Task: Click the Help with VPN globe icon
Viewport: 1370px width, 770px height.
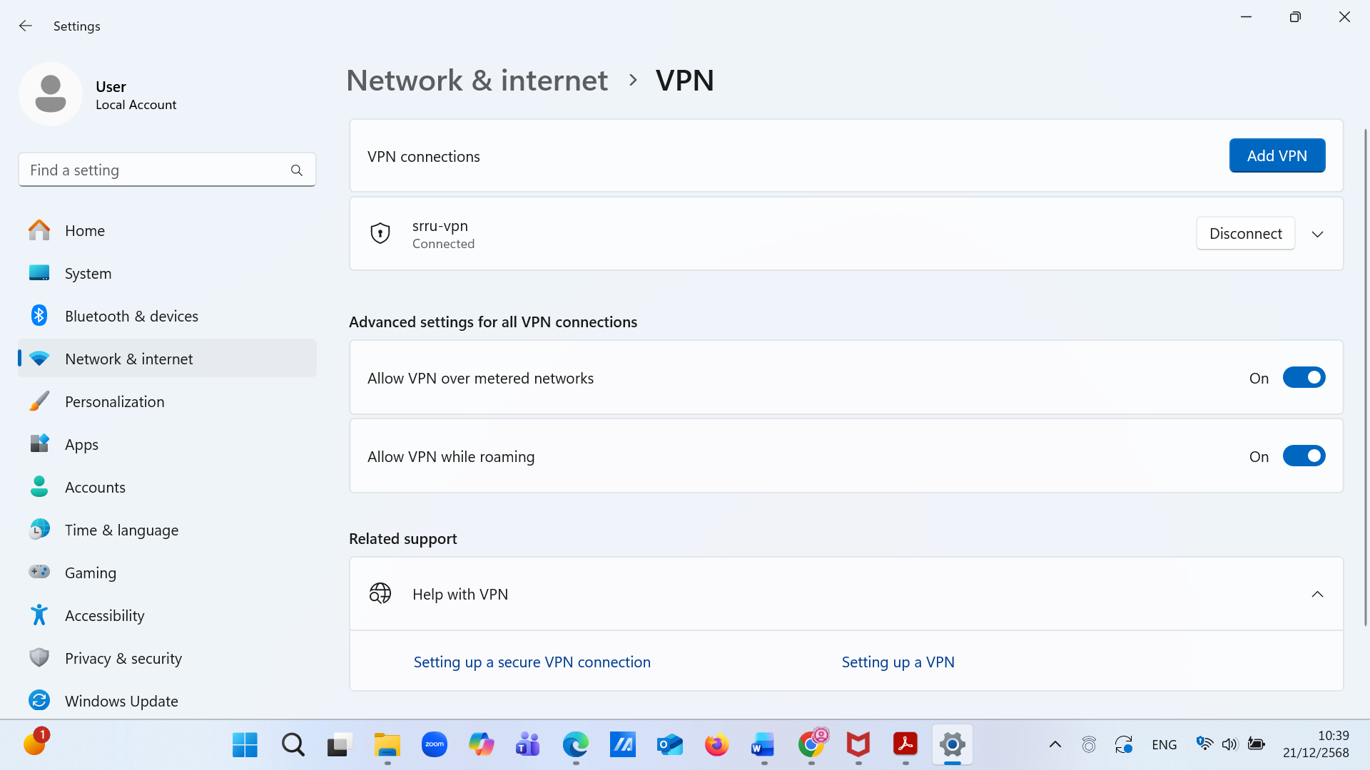Action: [380, 593]
